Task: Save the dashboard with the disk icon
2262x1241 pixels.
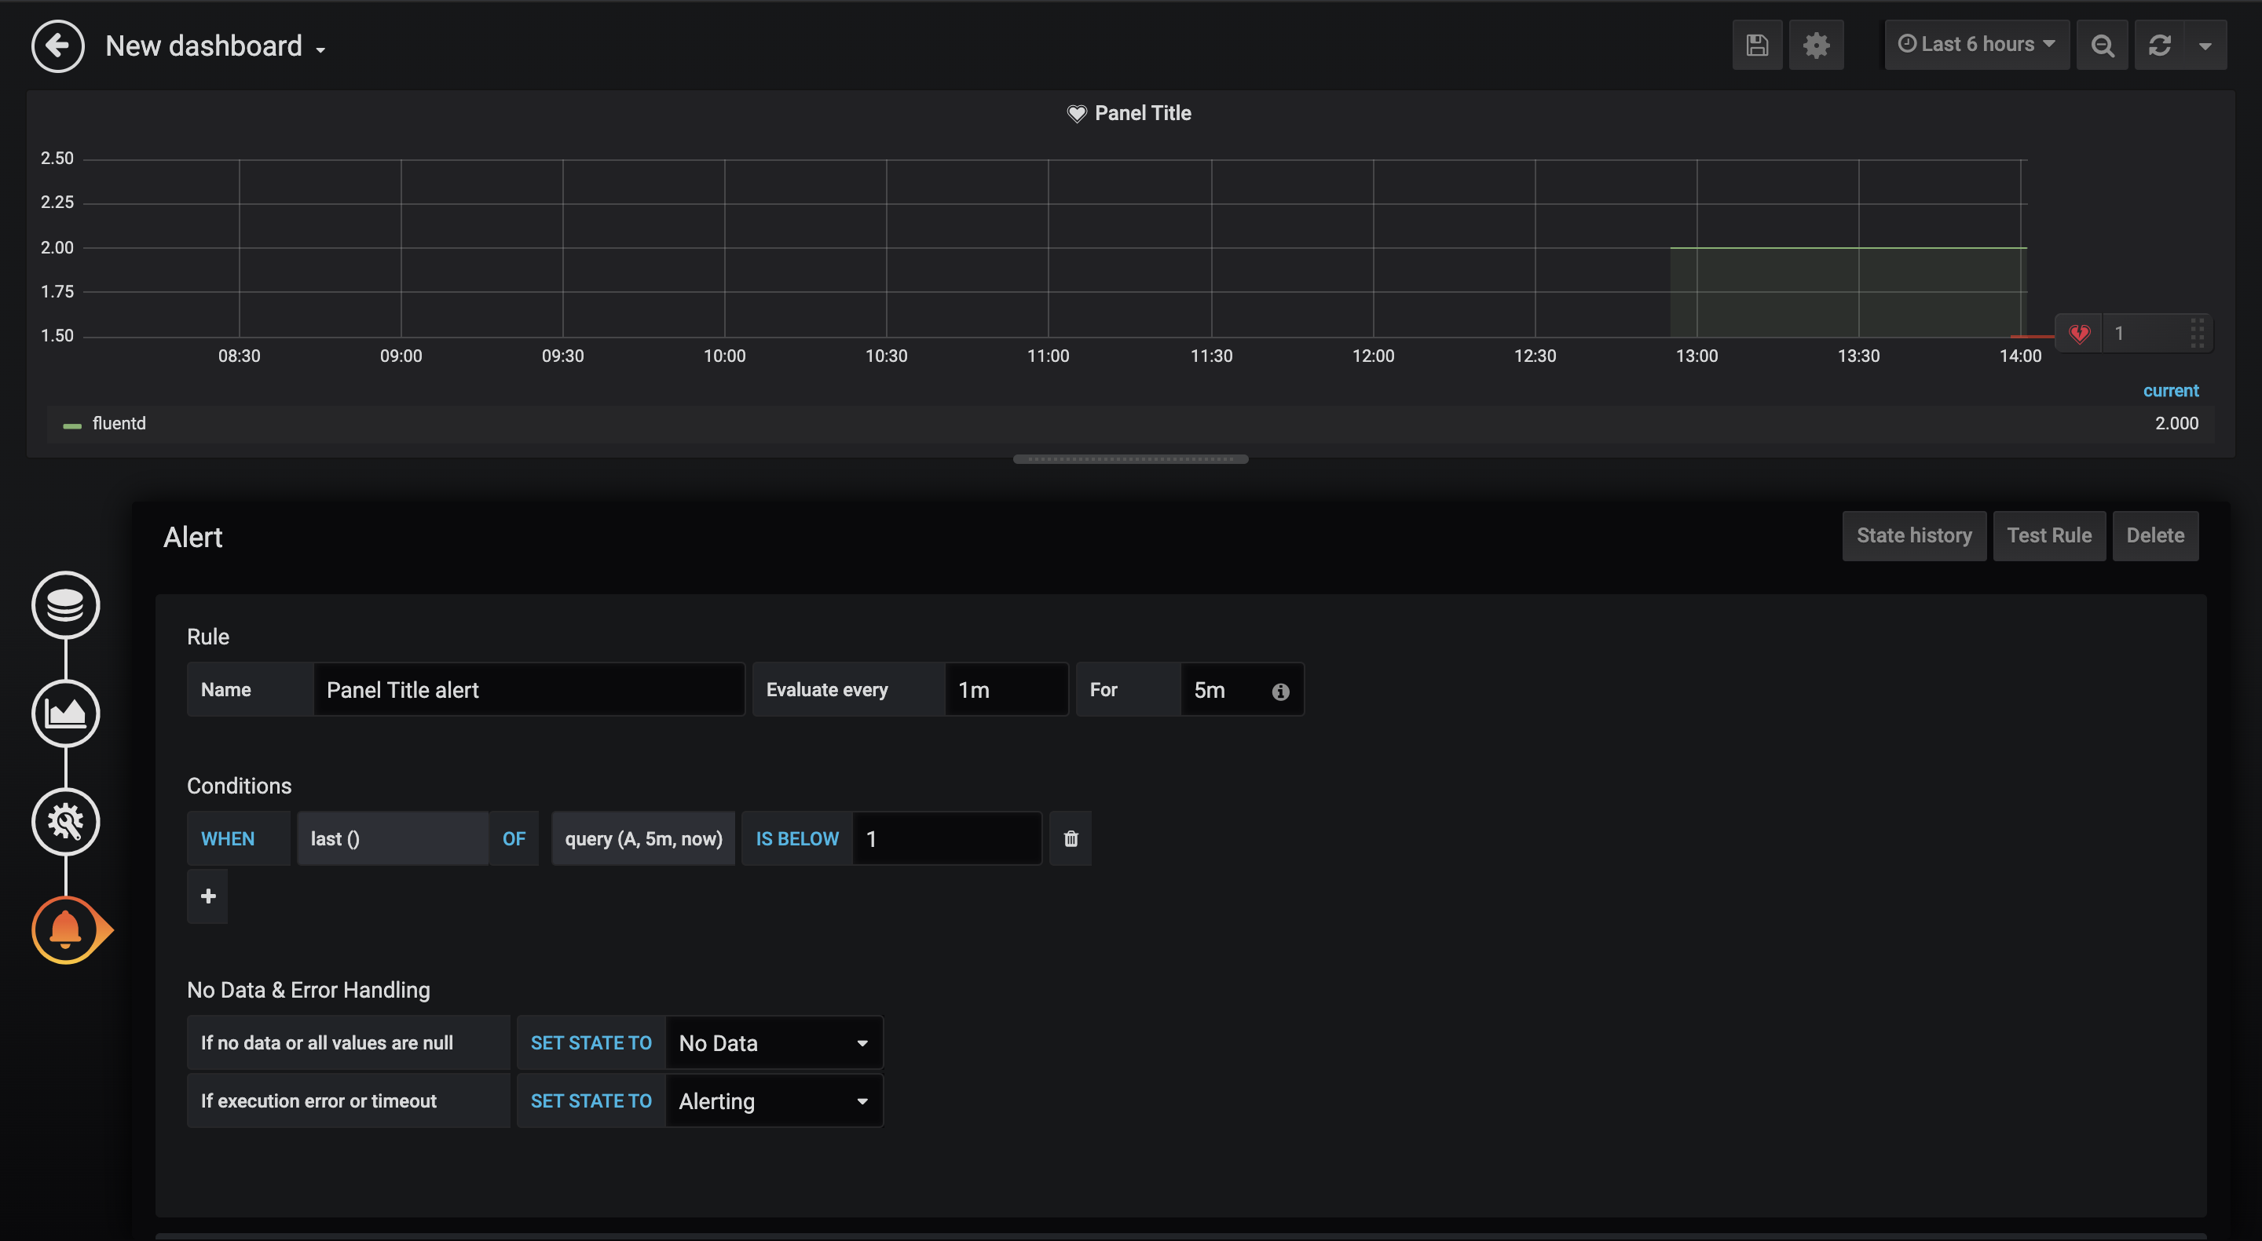Action: click(1757, 45)
